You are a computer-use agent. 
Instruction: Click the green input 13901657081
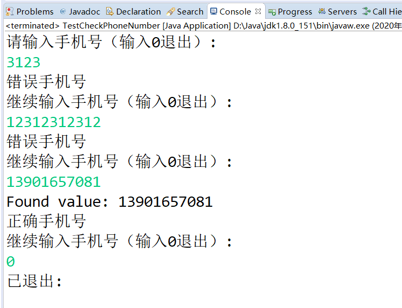(53, 182)
